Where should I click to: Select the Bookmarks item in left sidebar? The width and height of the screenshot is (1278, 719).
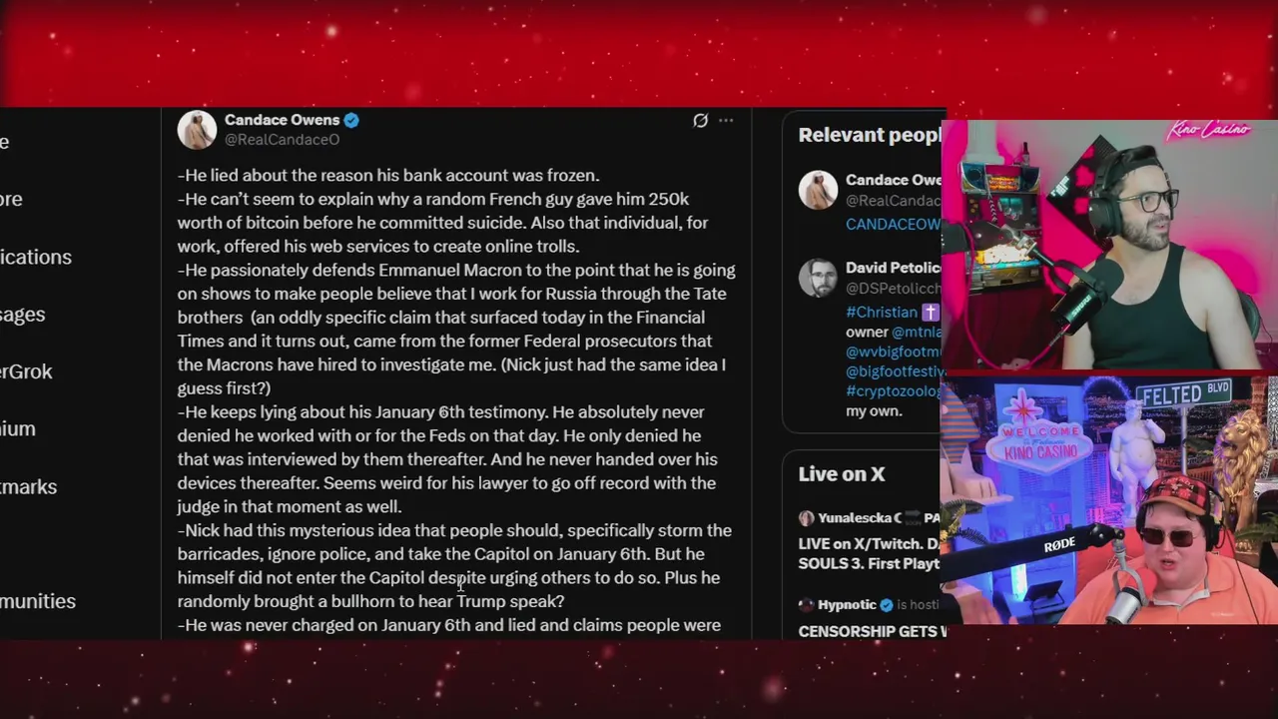(28, 486)
